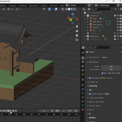Expand Collection 3 in outliner
This screenshot has height=122, width=122.
click(x=85, y=36)
